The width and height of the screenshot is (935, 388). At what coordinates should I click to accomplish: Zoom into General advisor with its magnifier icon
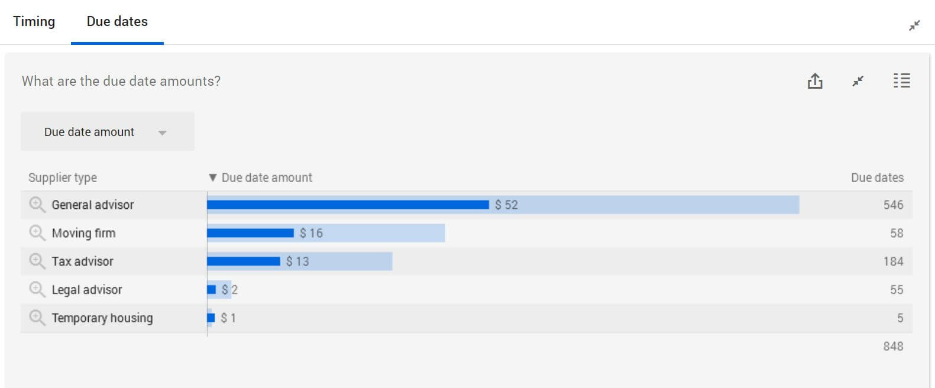point(37,205)
